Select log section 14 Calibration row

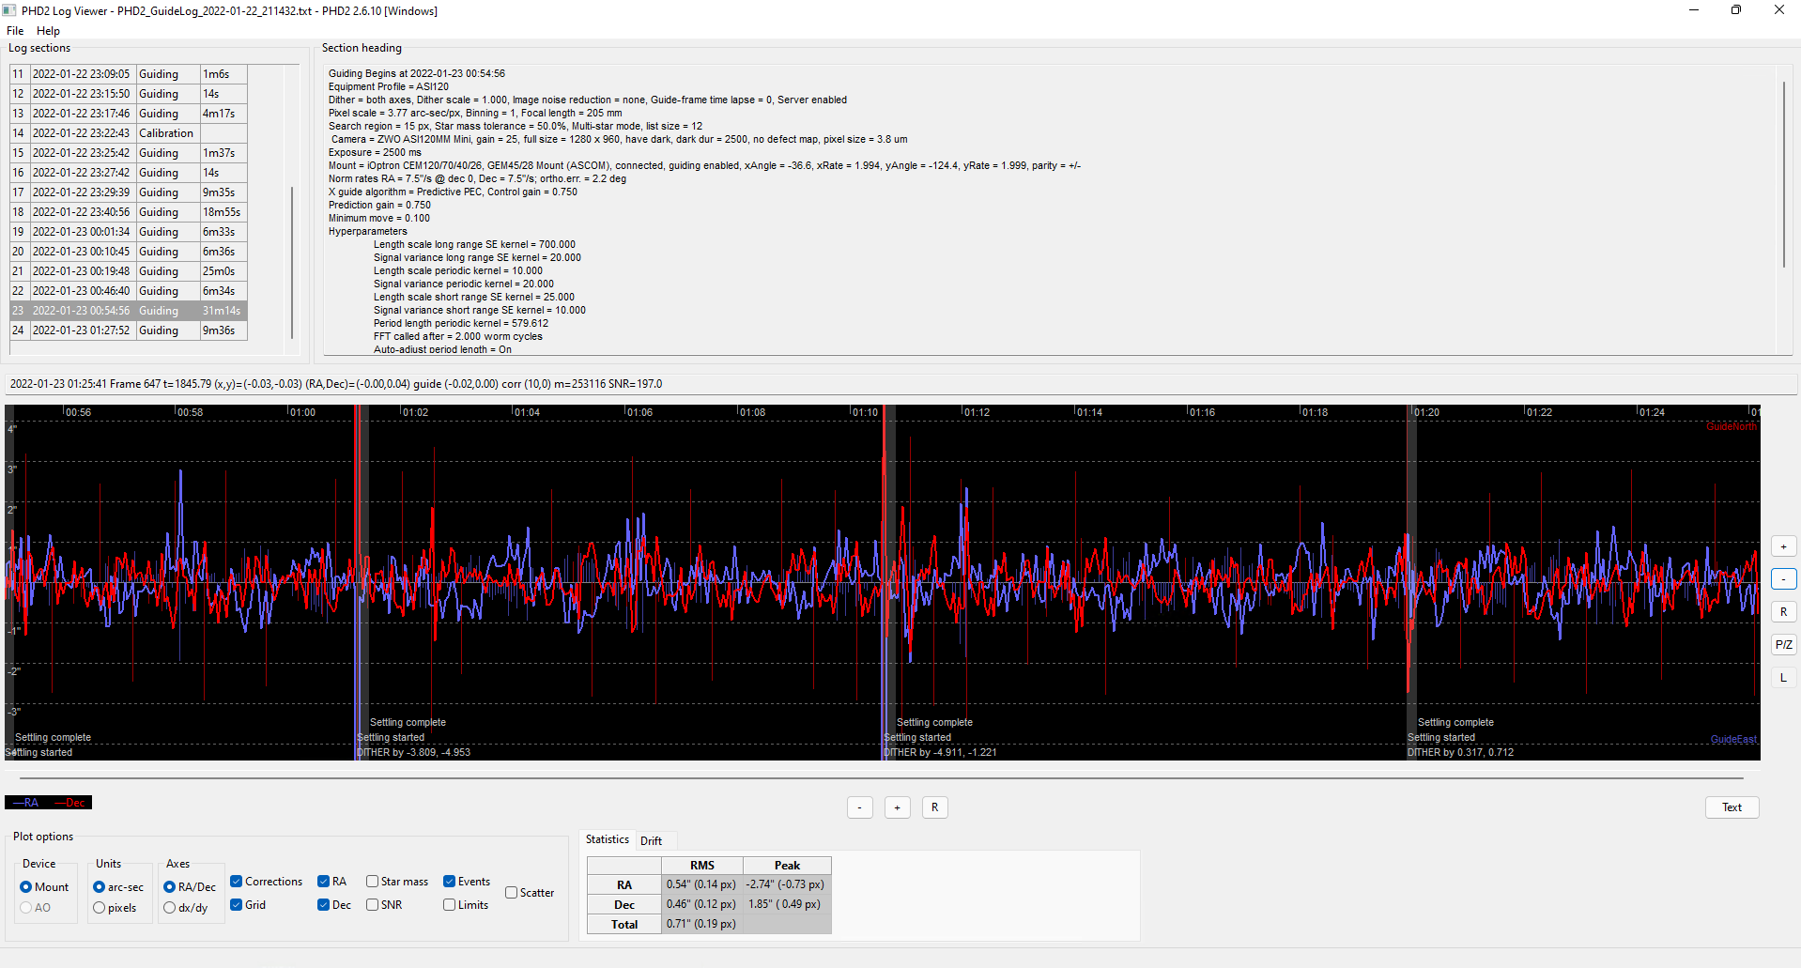(129, 133)
